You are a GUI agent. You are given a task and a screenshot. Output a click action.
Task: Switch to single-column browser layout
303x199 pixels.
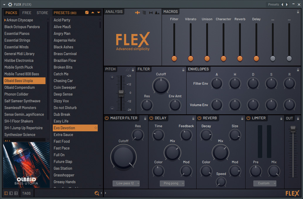(x=6, y=193)
